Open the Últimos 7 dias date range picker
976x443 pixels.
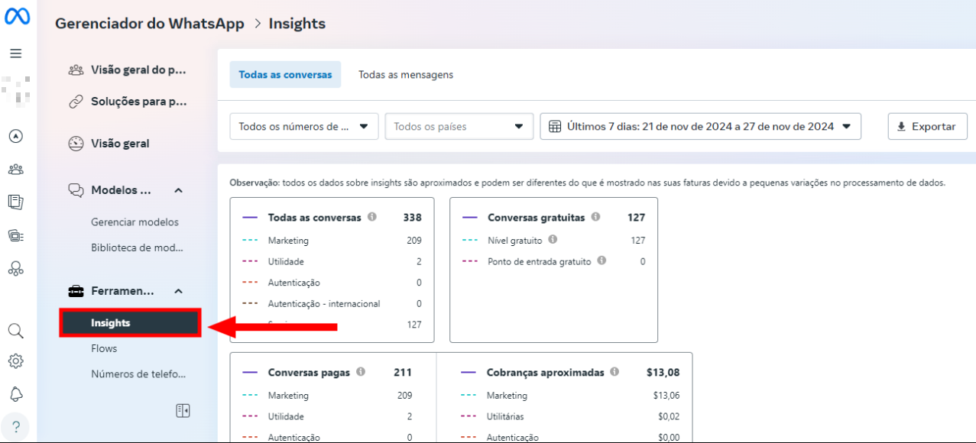(700, 127)
